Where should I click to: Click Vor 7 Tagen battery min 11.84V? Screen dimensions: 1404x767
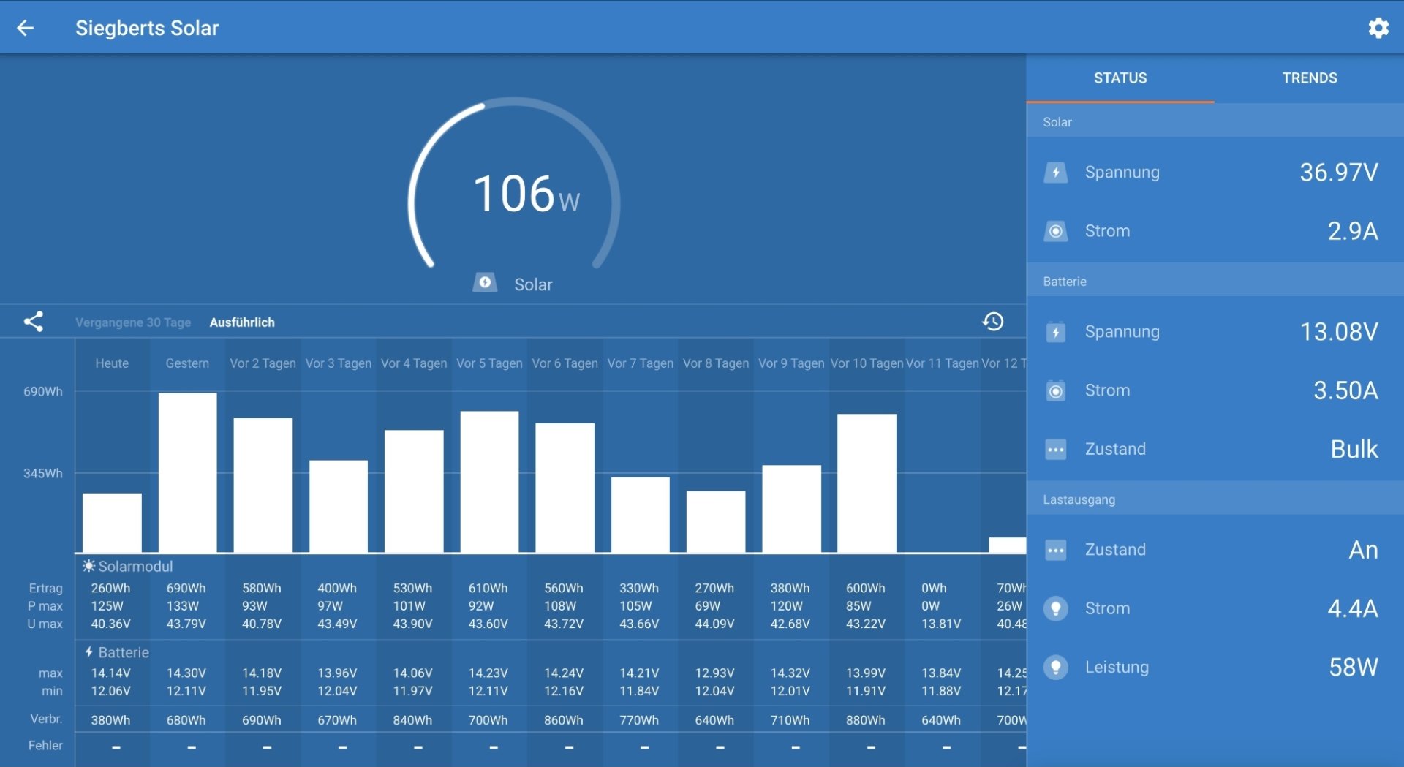(639, 691)
